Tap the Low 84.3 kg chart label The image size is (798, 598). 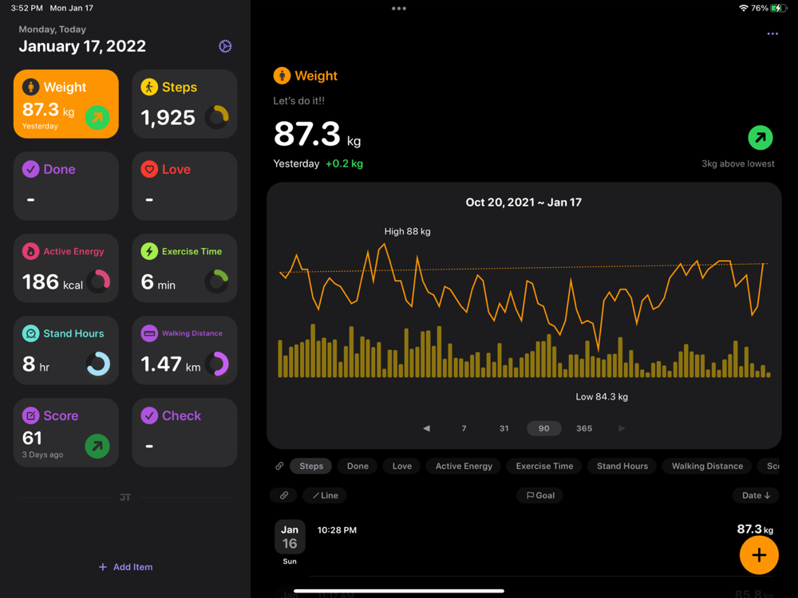point(602,396)
